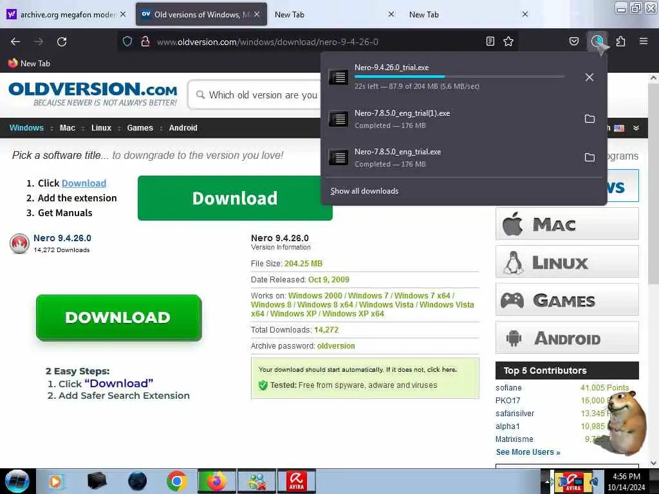Open the Pocket save icon
Image resolution: width=659 pixels, height=494 pixels.
tap(573, 41)
